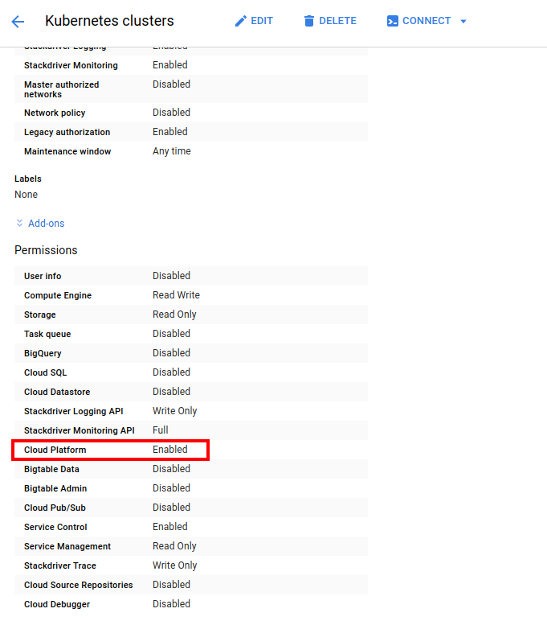Click the Maintenance window Any time value
Image resolution: width=547 pixels, height=621 pixels.
172,151
